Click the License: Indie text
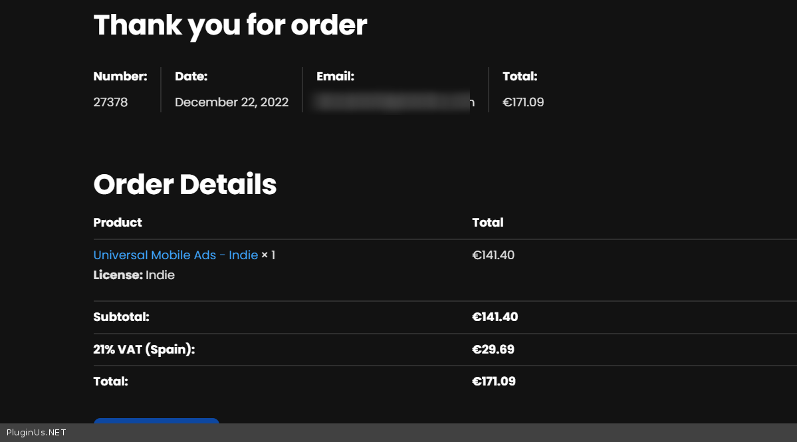 point(134,275)
